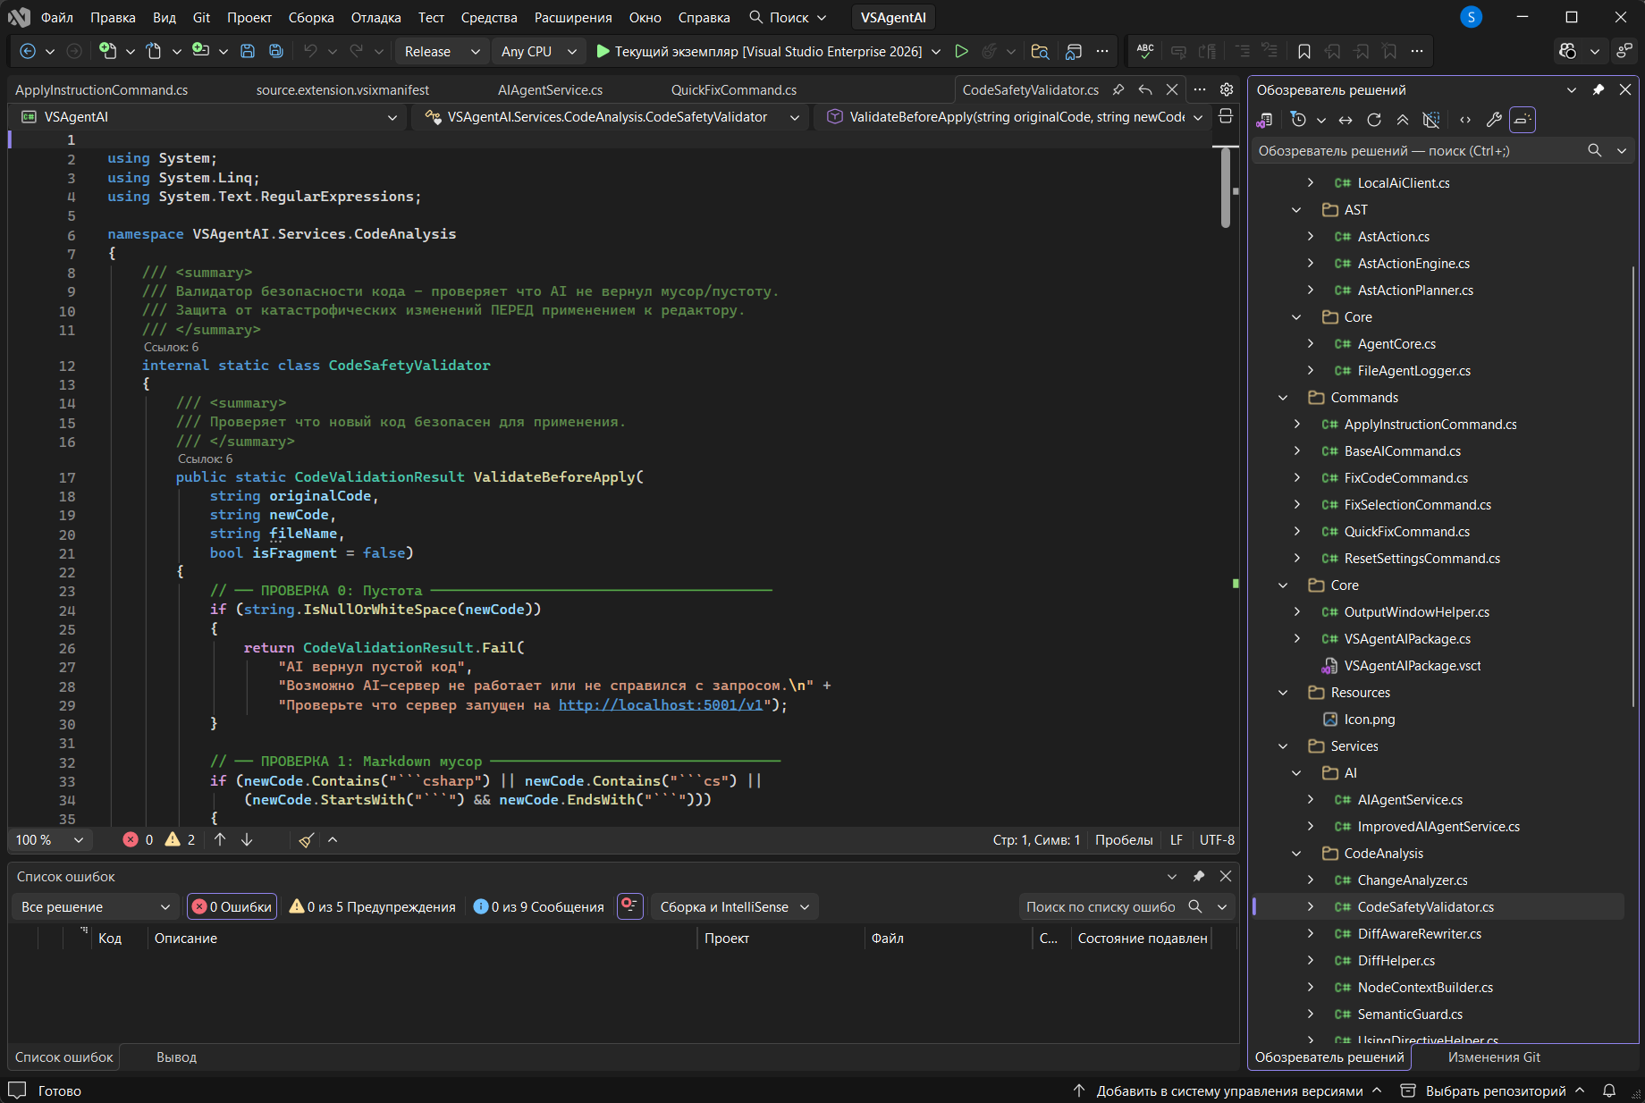Click the localhost:5001 link in the code

(661, 705)
